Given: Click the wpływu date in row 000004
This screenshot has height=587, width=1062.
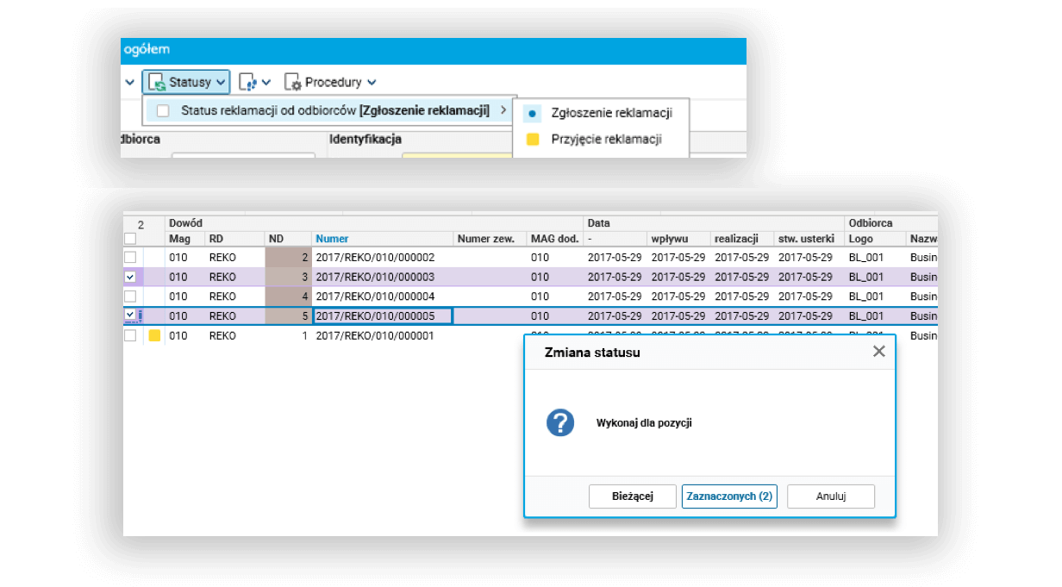Looking at the screenshot, I should 678,297.
